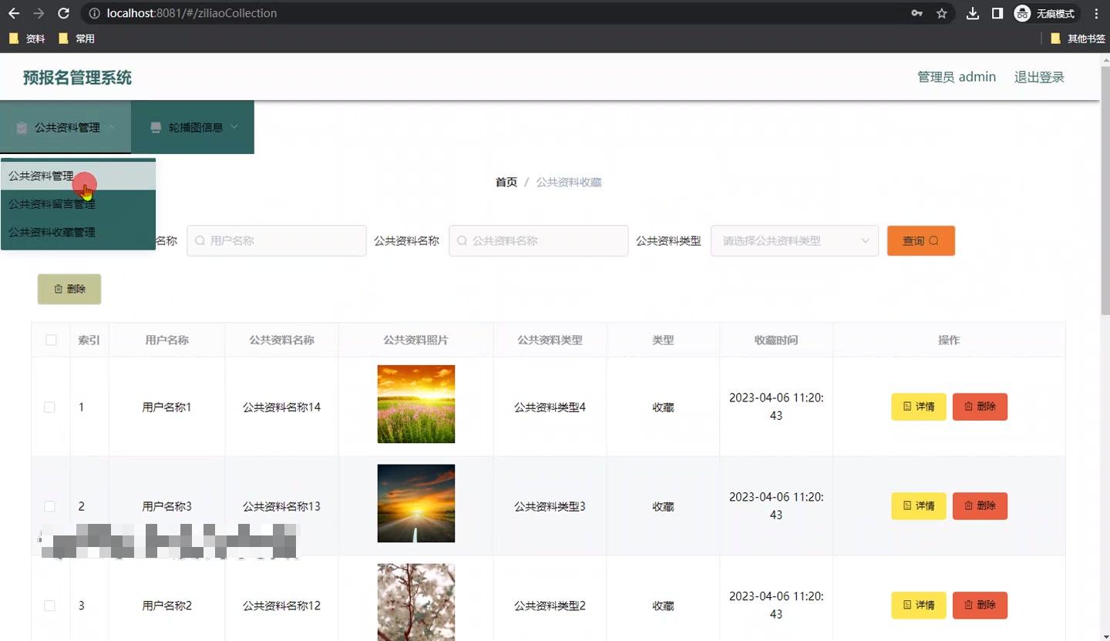Click the 轮播图信息 monitor icon

coord(156,127)
